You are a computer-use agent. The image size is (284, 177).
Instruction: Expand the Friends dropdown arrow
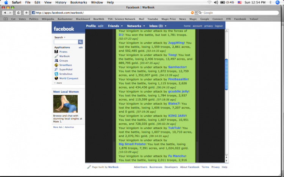click(122, 26)
